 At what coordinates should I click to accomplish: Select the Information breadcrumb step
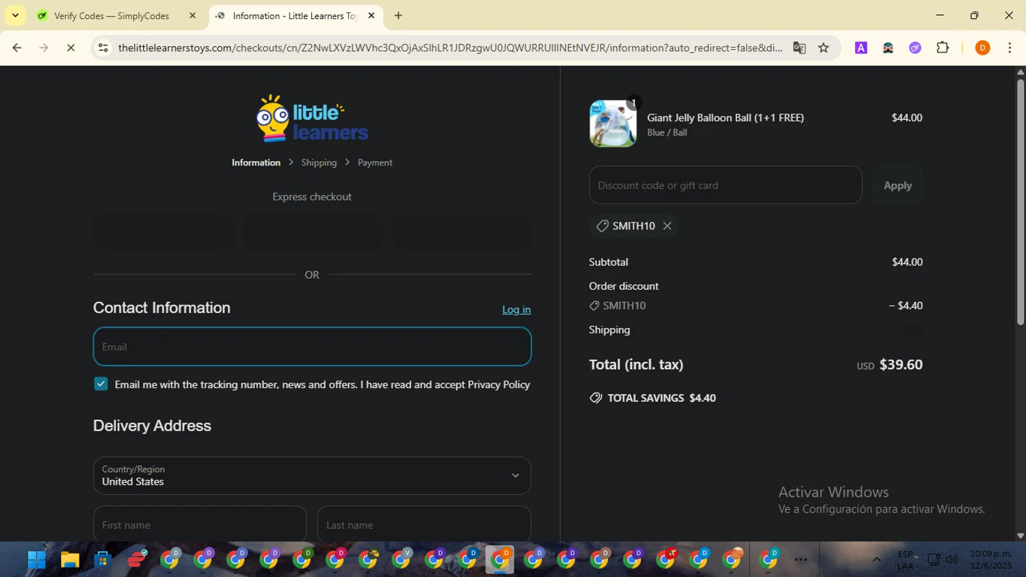tap(256, 163)
